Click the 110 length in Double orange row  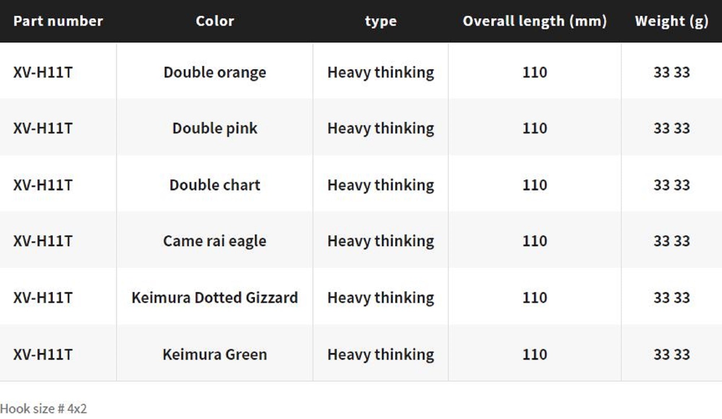point(535,72)
